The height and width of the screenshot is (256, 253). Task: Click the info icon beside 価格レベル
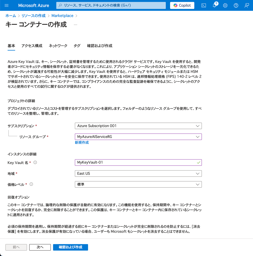coord(31,184)
